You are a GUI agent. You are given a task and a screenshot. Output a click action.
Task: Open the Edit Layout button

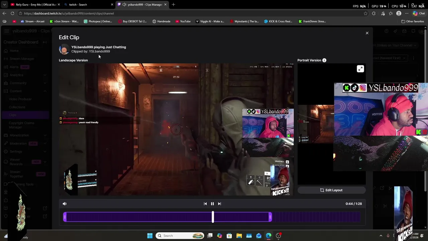[331, 190]
